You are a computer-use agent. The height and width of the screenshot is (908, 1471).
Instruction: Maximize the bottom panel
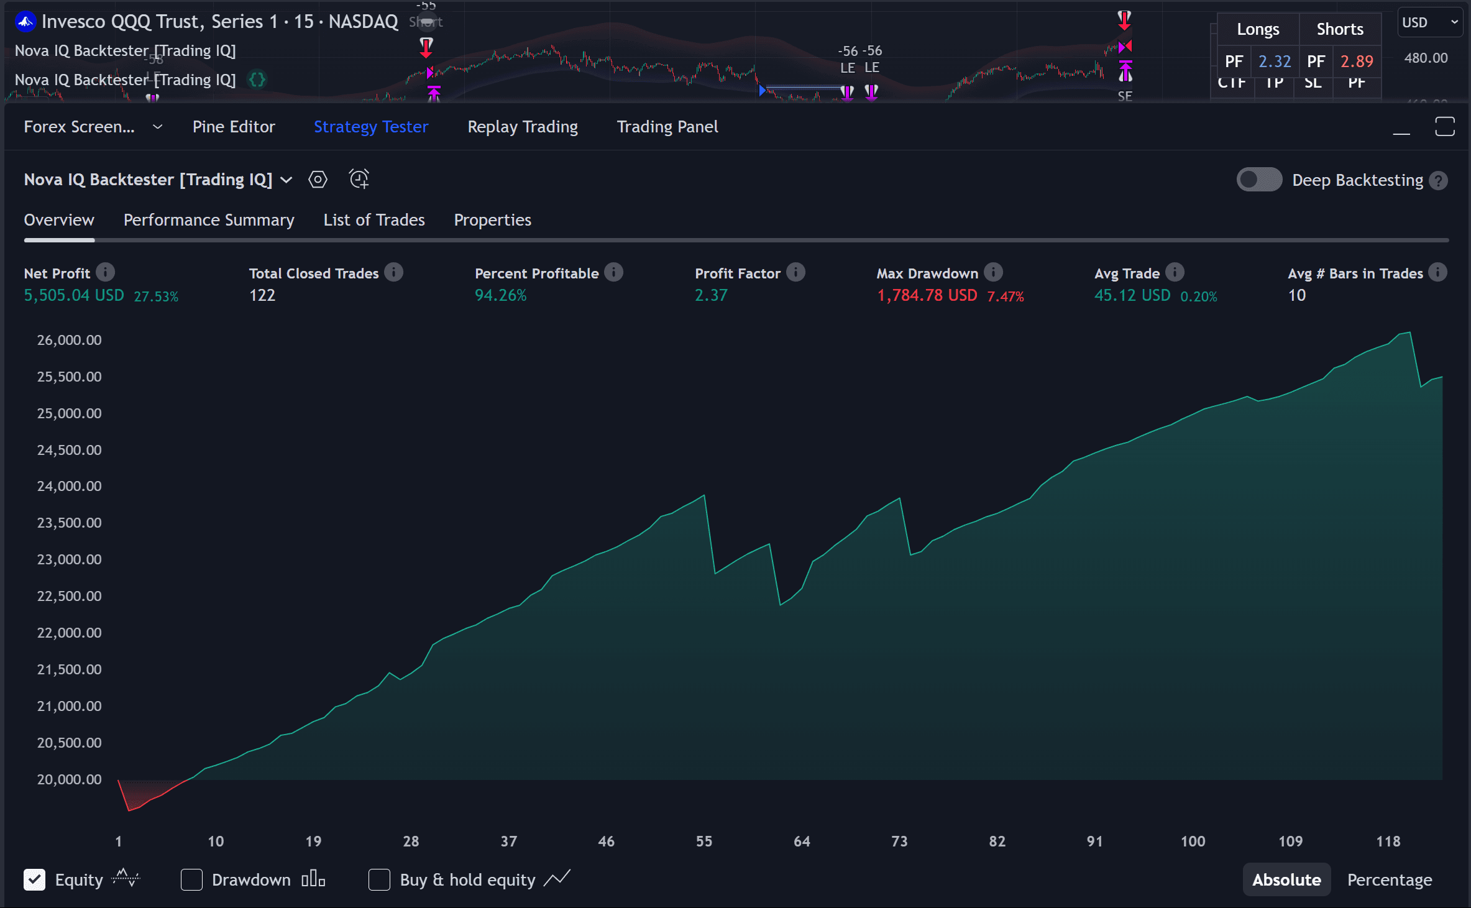pyautogui.click(x=1445, y=126)
